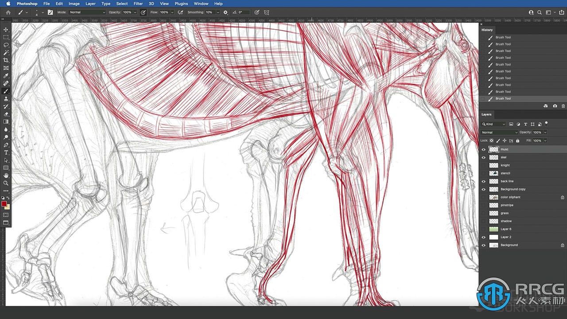Select the Move tool
Screen dimensions: 567x319
pyautogui.click(x=6, y=30)
